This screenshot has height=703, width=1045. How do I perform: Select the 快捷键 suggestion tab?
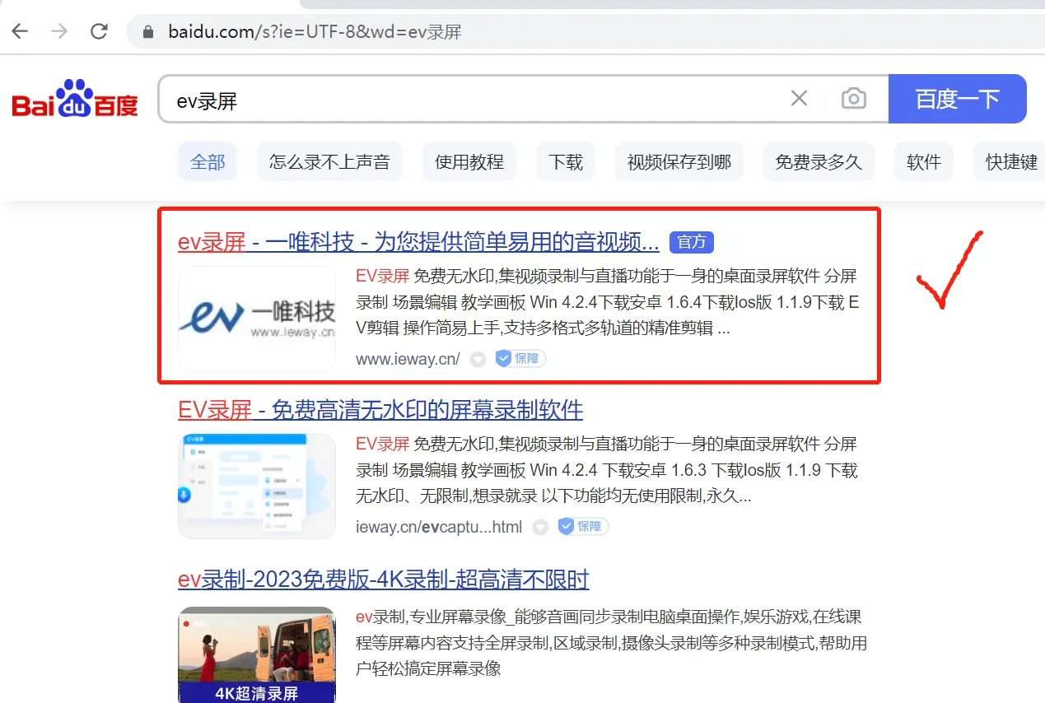(x=1010, y=162)
